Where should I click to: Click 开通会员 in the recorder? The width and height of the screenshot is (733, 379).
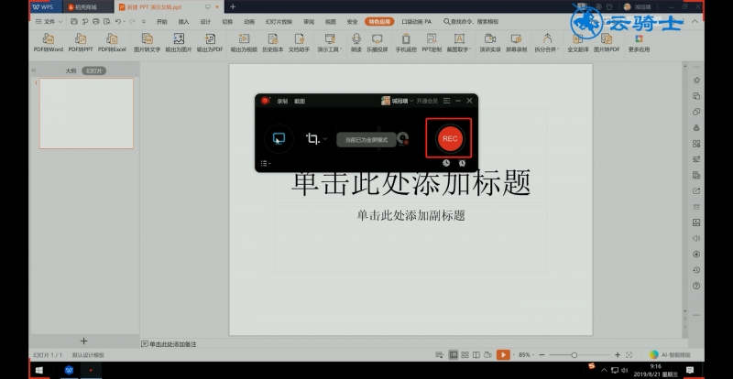[427, 101]
